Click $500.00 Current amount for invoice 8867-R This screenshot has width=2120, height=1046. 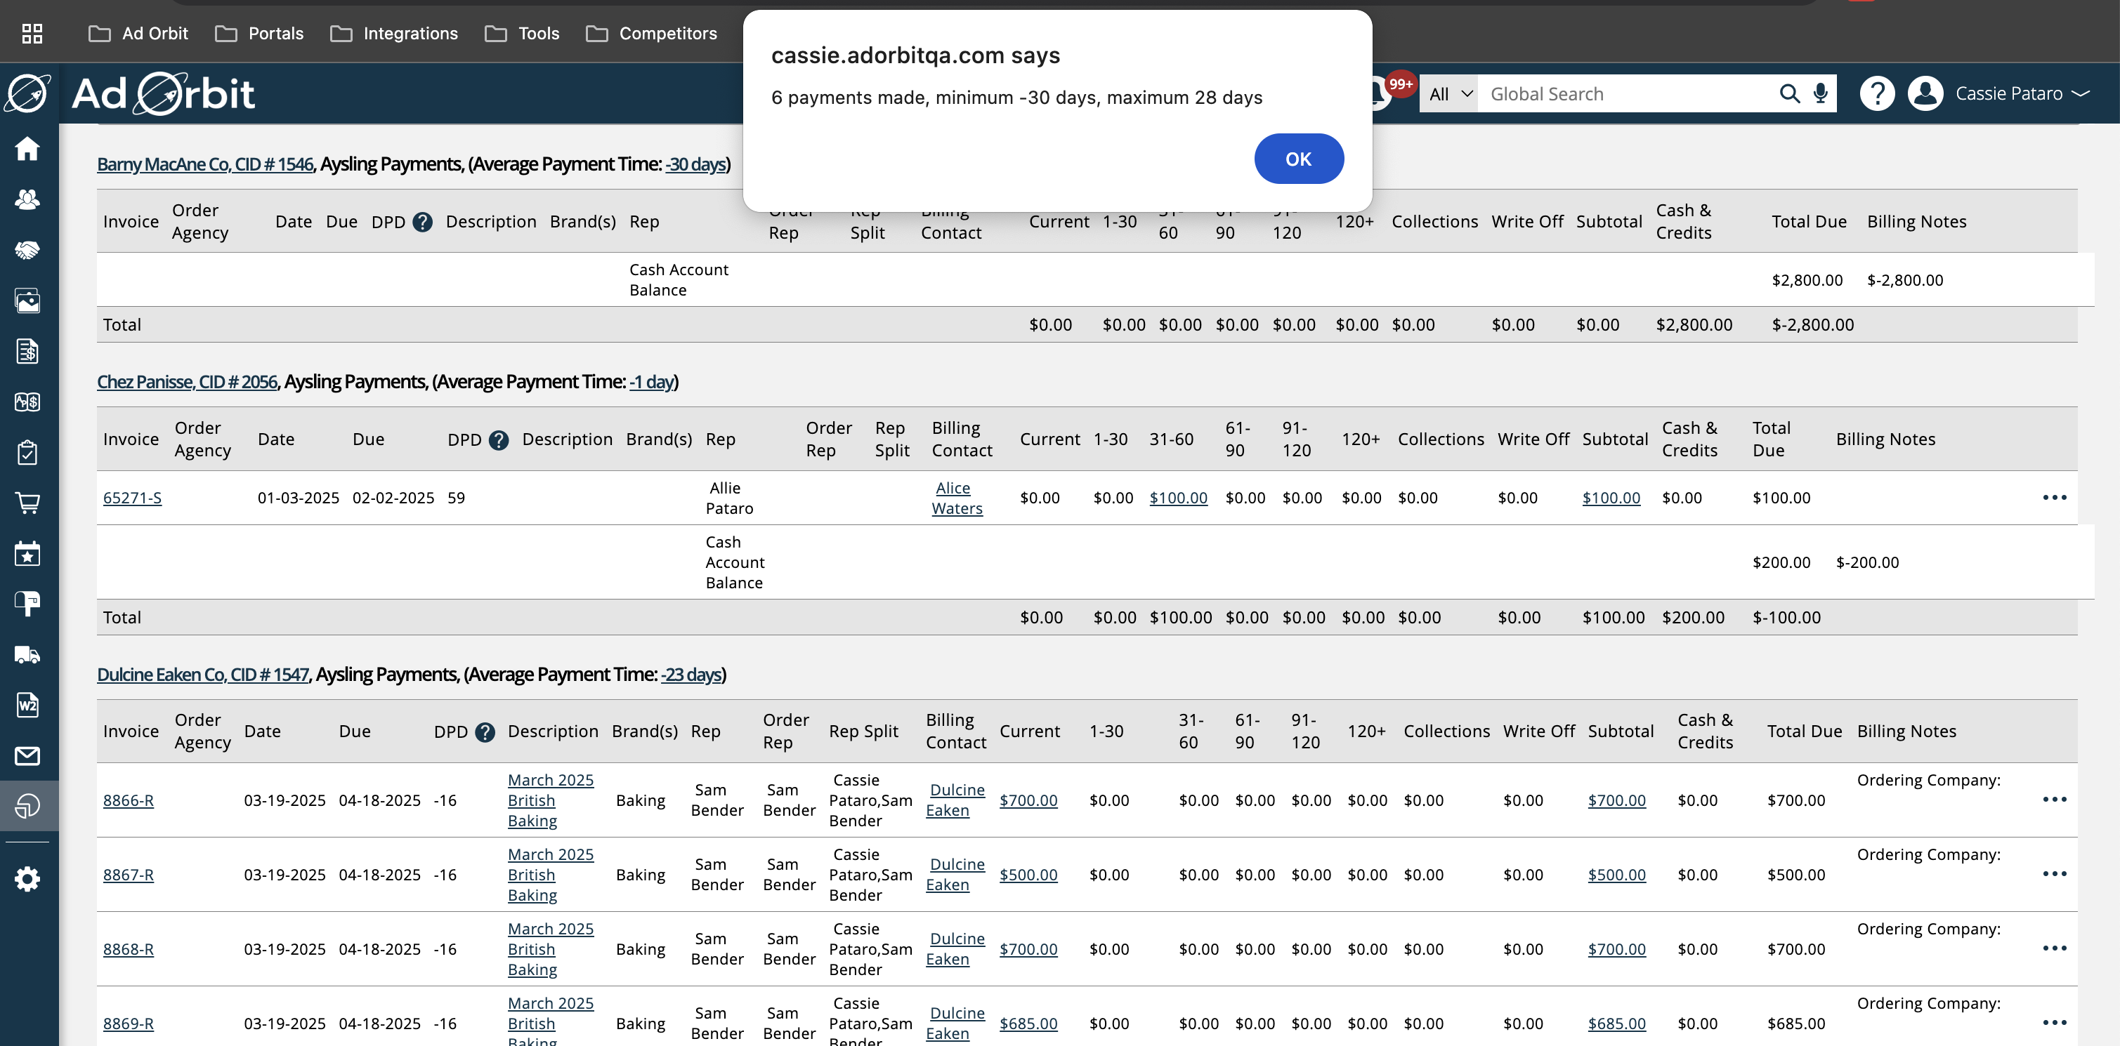point(1028,876)
